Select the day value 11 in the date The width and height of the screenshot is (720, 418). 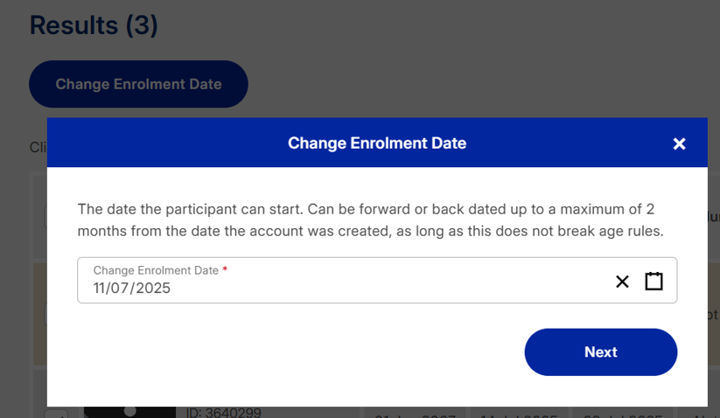[101, 289]
